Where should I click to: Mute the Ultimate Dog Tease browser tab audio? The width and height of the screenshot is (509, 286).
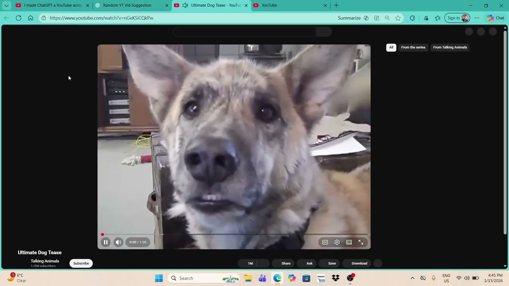coord(185,5)
